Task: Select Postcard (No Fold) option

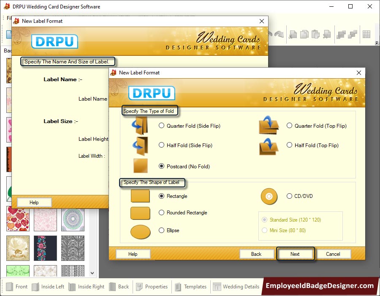Action: coord(161,167)
